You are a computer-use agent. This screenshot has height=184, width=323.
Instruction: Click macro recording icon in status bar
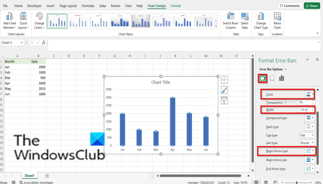13,182
